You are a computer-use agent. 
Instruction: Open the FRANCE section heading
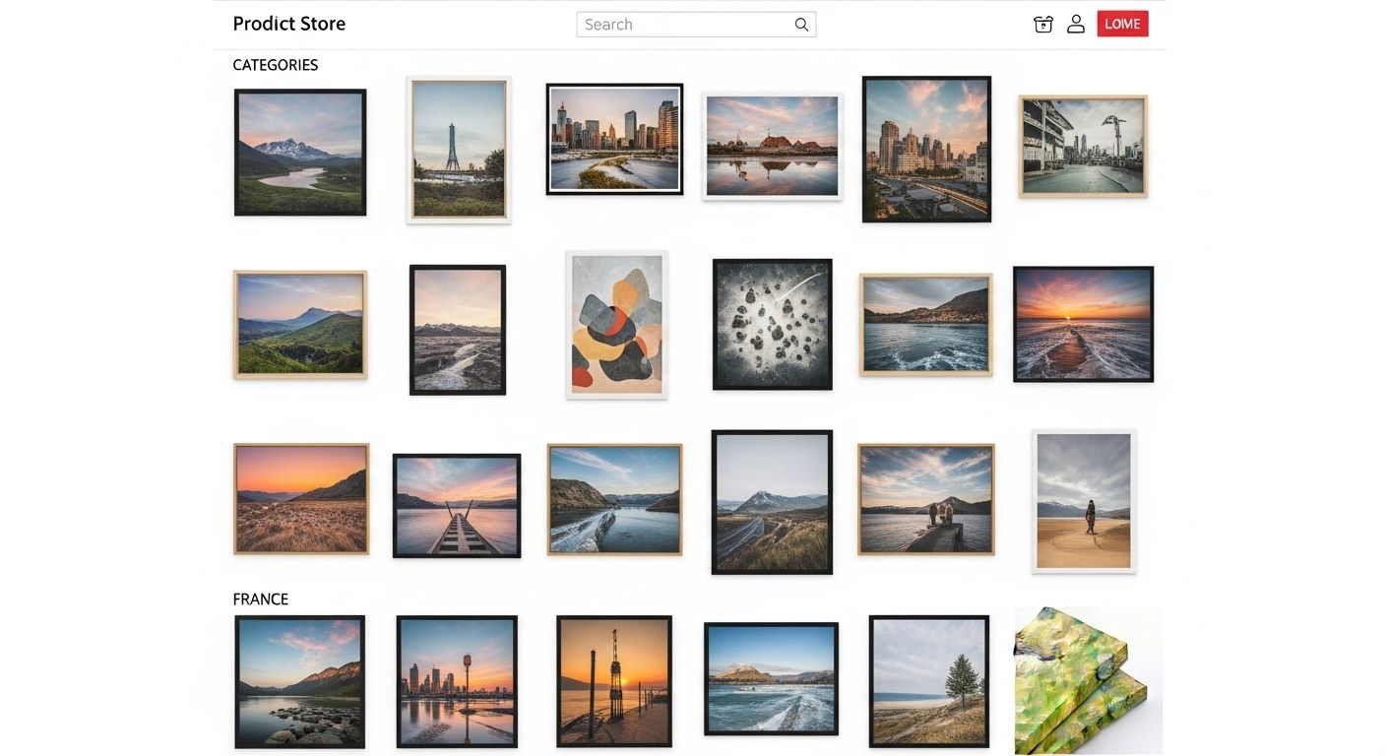pyautogui.click(x=260, y=598)
